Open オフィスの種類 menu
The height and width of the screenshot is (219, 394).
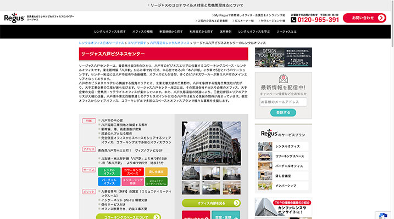142,32
